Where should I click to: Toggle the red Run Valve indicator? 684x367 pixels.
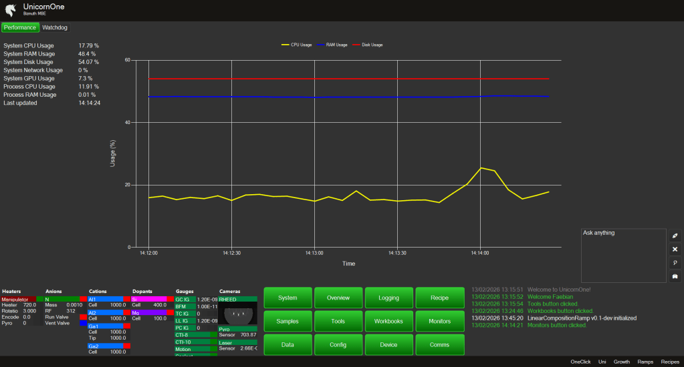[x=83, y=317]
